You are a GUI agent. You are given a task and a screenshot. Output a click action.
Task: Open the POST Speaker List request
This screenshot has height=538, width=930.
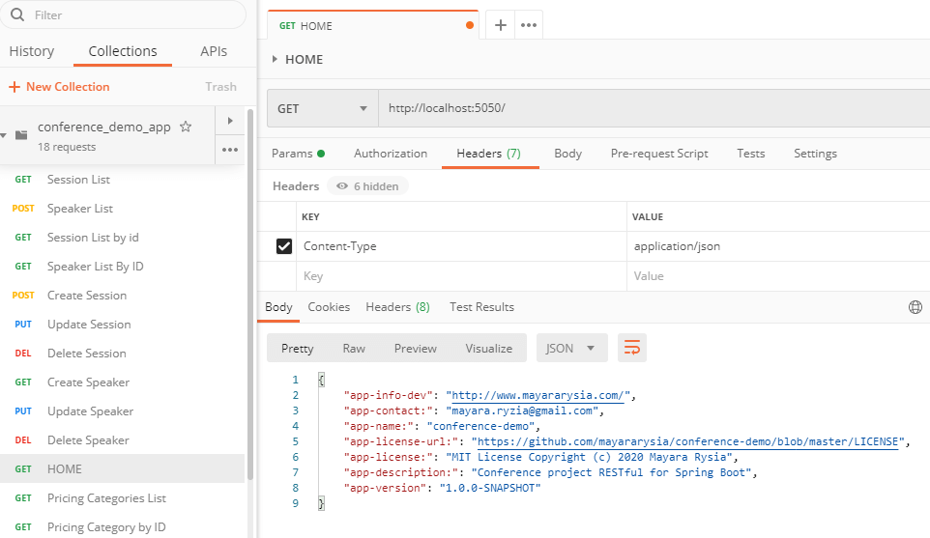point(122,209)
